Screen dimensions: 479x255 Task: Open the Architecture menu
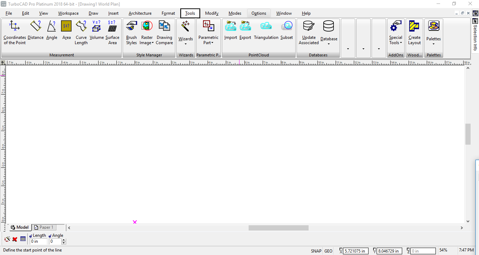pyautogui.click(x=140, y=13)
